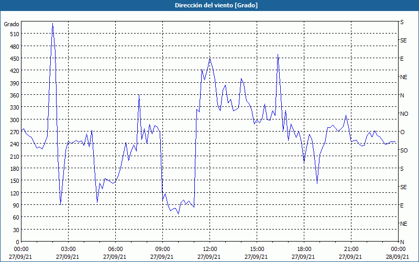Pick the 390 value on the left axis
419x262 pixels.
[15, 83]
